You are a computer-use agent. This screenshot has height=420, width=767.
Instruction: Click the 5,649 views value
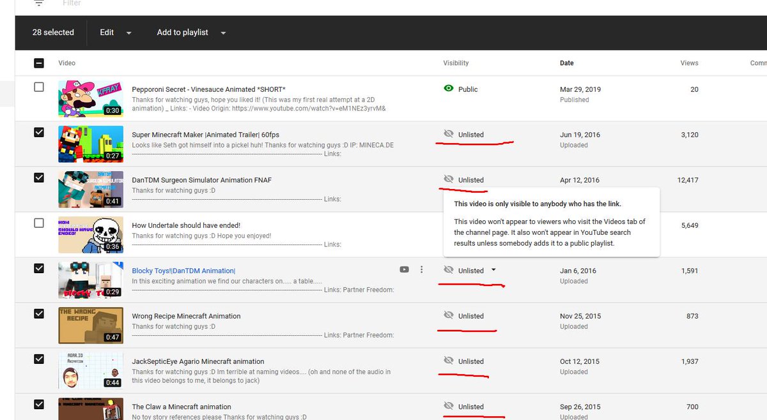point(690,225)
